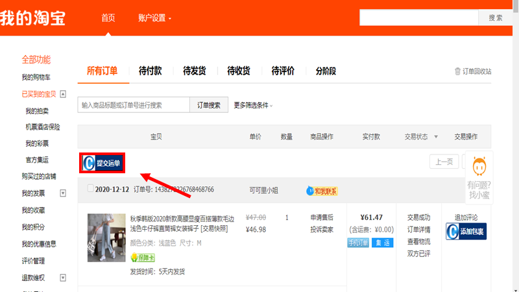Collapse the 已买到的宝贝 sidebar section
Viewport: 519px width, 292px height.
click(63, 94)
